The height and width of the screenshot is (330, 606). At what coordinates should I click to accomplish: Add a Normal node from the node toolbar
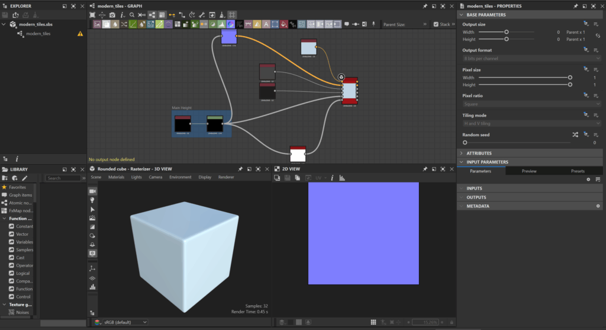tap(230, 24)
